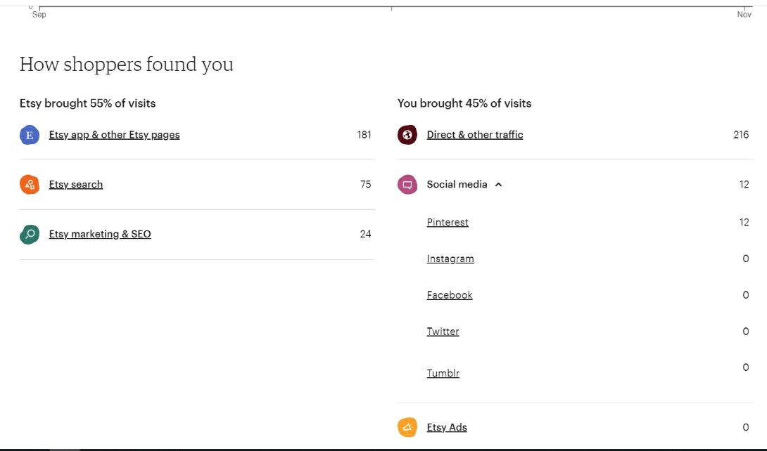Click the pink Social media chat icon
The image size is (767, 451).
coord(407,185)
